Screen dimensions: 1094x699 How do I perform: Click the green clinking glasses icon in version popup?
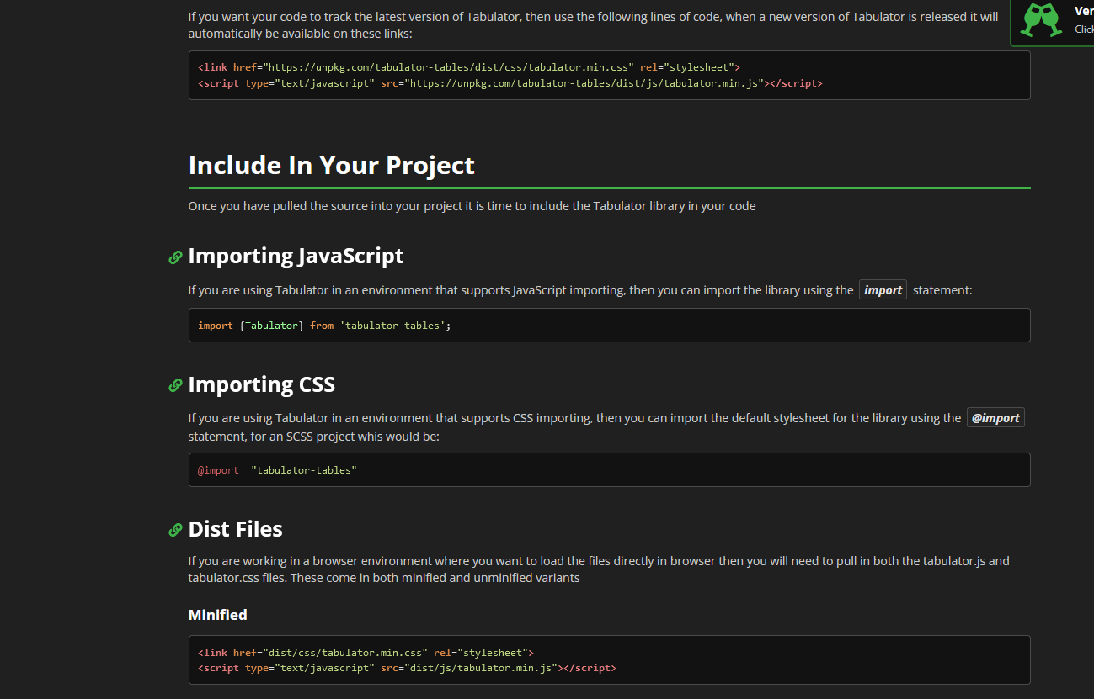click(x=1042, y=21)
